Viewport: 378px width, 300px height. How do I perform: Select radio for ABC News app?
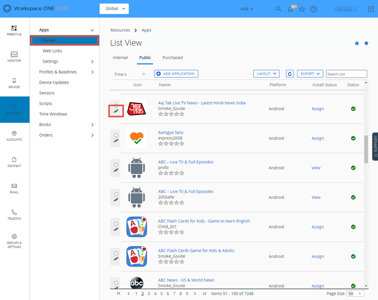(x=116, y=283)
